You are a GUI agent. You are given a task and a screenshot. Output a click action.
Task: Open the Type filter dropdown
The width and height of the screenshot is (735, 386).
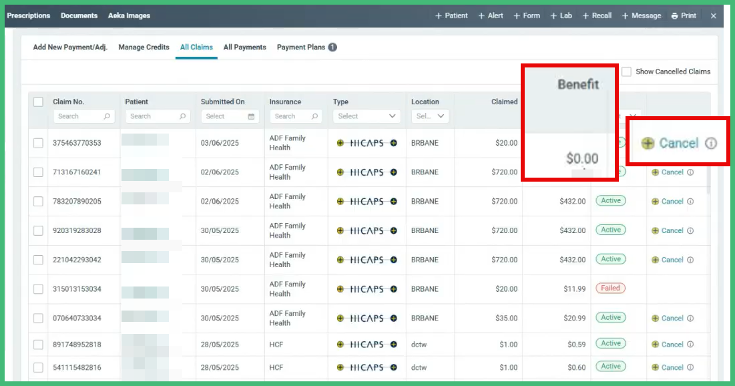coord(366,116)
